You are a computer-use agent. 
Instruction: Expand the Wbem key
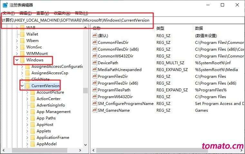click(17, 41)
